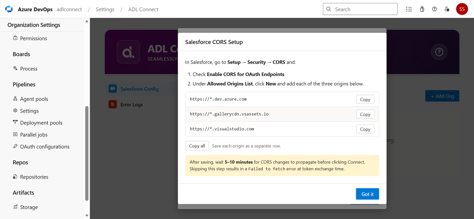Viewport: 474px width, 219px height.
Task: Click the Artifacts section heading
Action: coord(23,193)
